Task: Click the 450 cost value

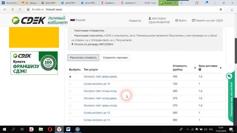Action: [x=175, y=76]
